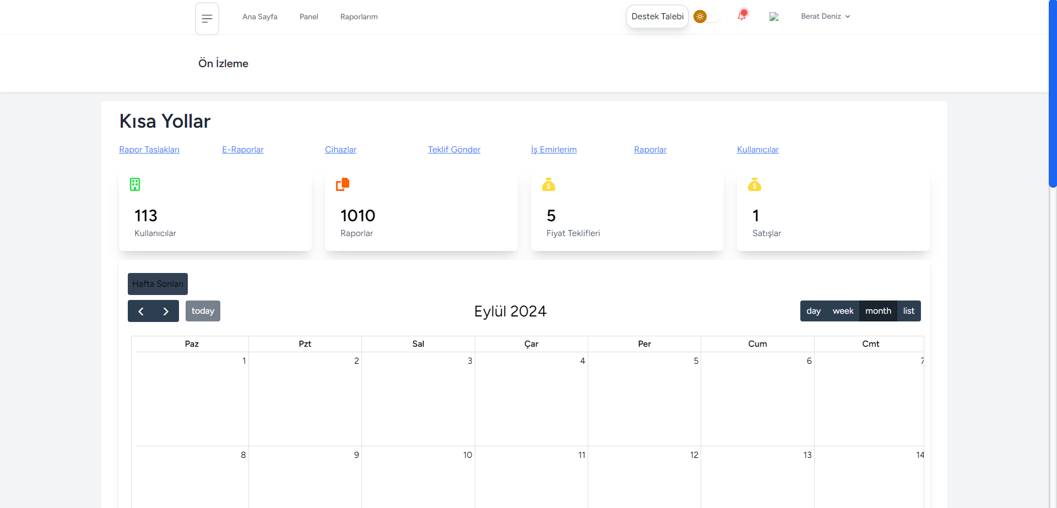This screenshot has width=1057, height=508.
Task: Open the Teklif Gönder shortcut link
Action: click(x=454, y=150)
